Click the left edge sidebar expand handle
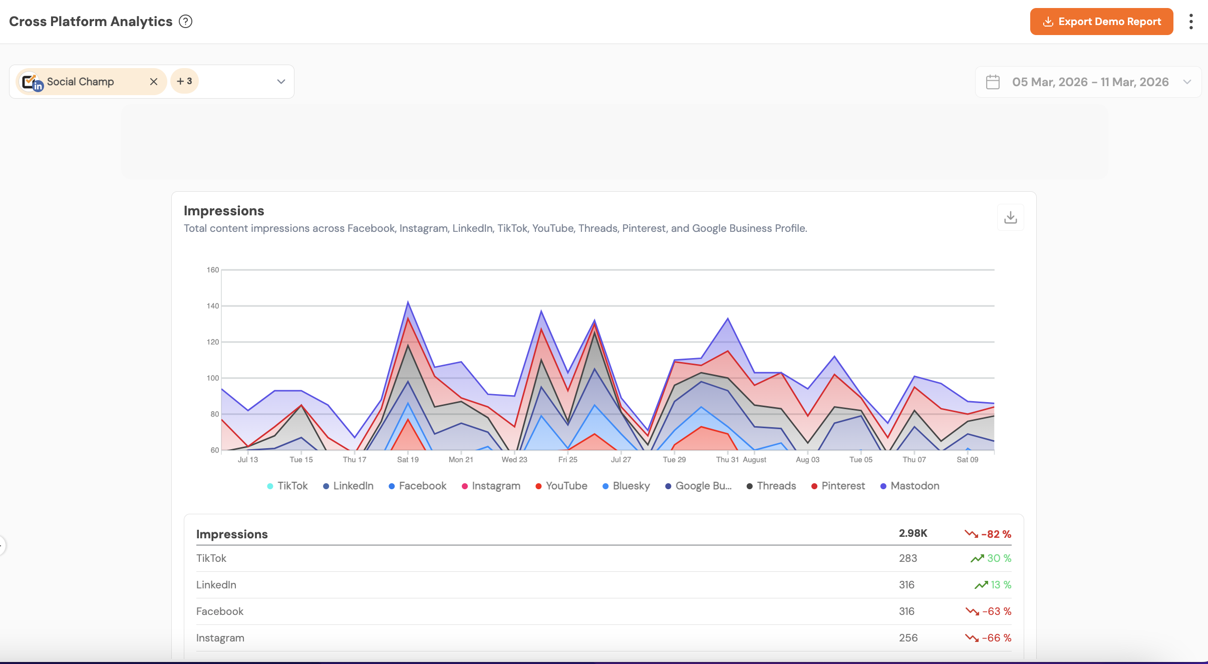 (x=2, y=545)
